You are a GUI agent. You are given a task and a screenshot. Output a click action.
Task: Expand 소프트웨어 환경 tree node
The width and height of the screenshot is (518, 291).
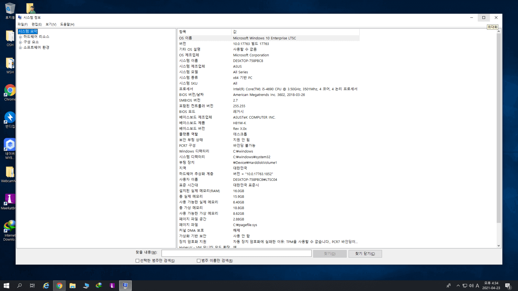tap(20, 48)
